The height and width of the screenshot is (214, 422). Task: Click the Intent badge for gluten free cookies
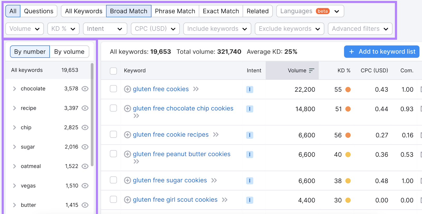(x=250, y=89)
